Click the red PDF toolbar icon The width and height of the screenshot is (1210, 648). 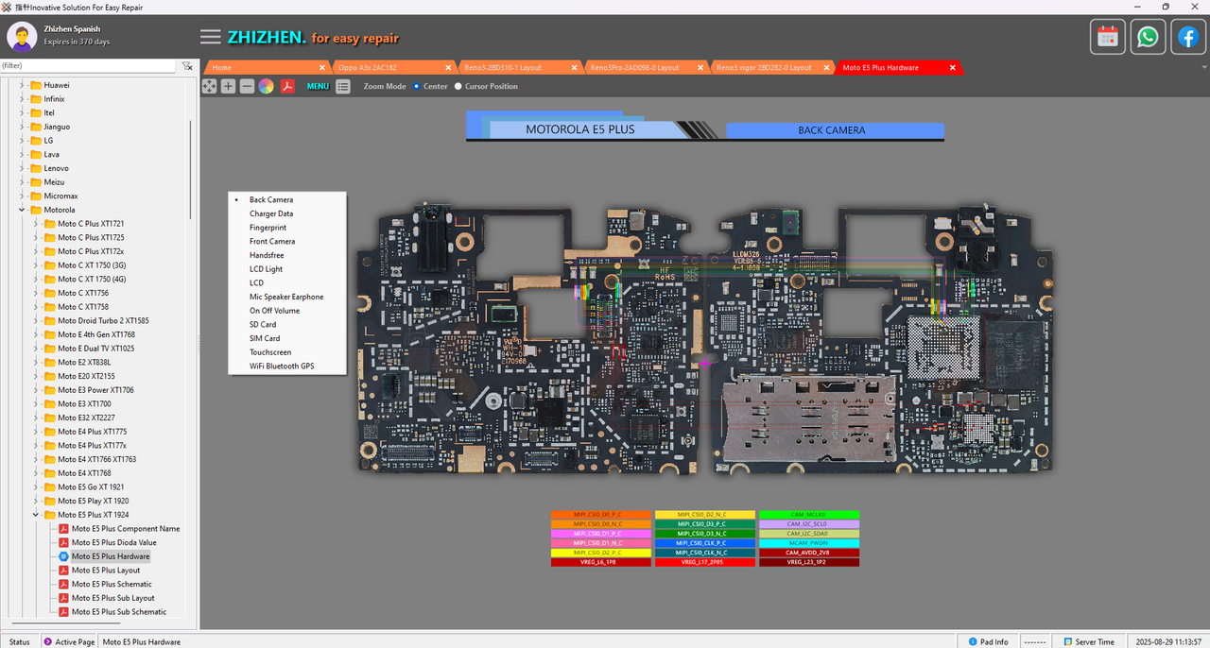tap(287, 86)
